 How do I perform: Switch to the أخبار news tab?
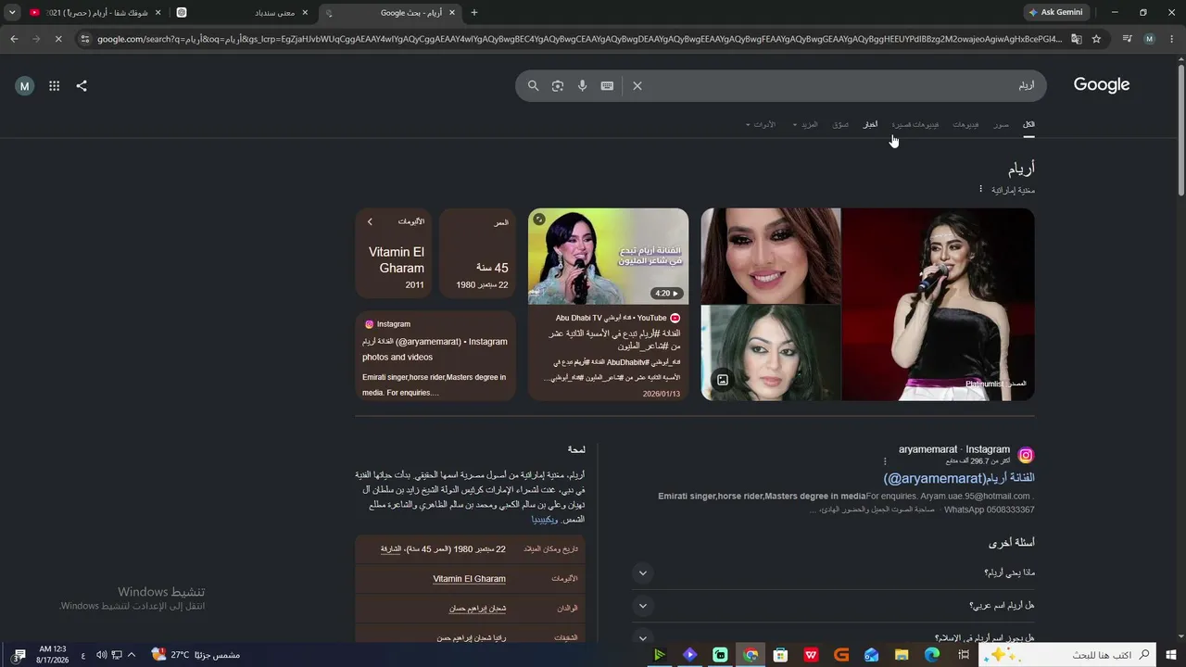(x=870, y=124)
